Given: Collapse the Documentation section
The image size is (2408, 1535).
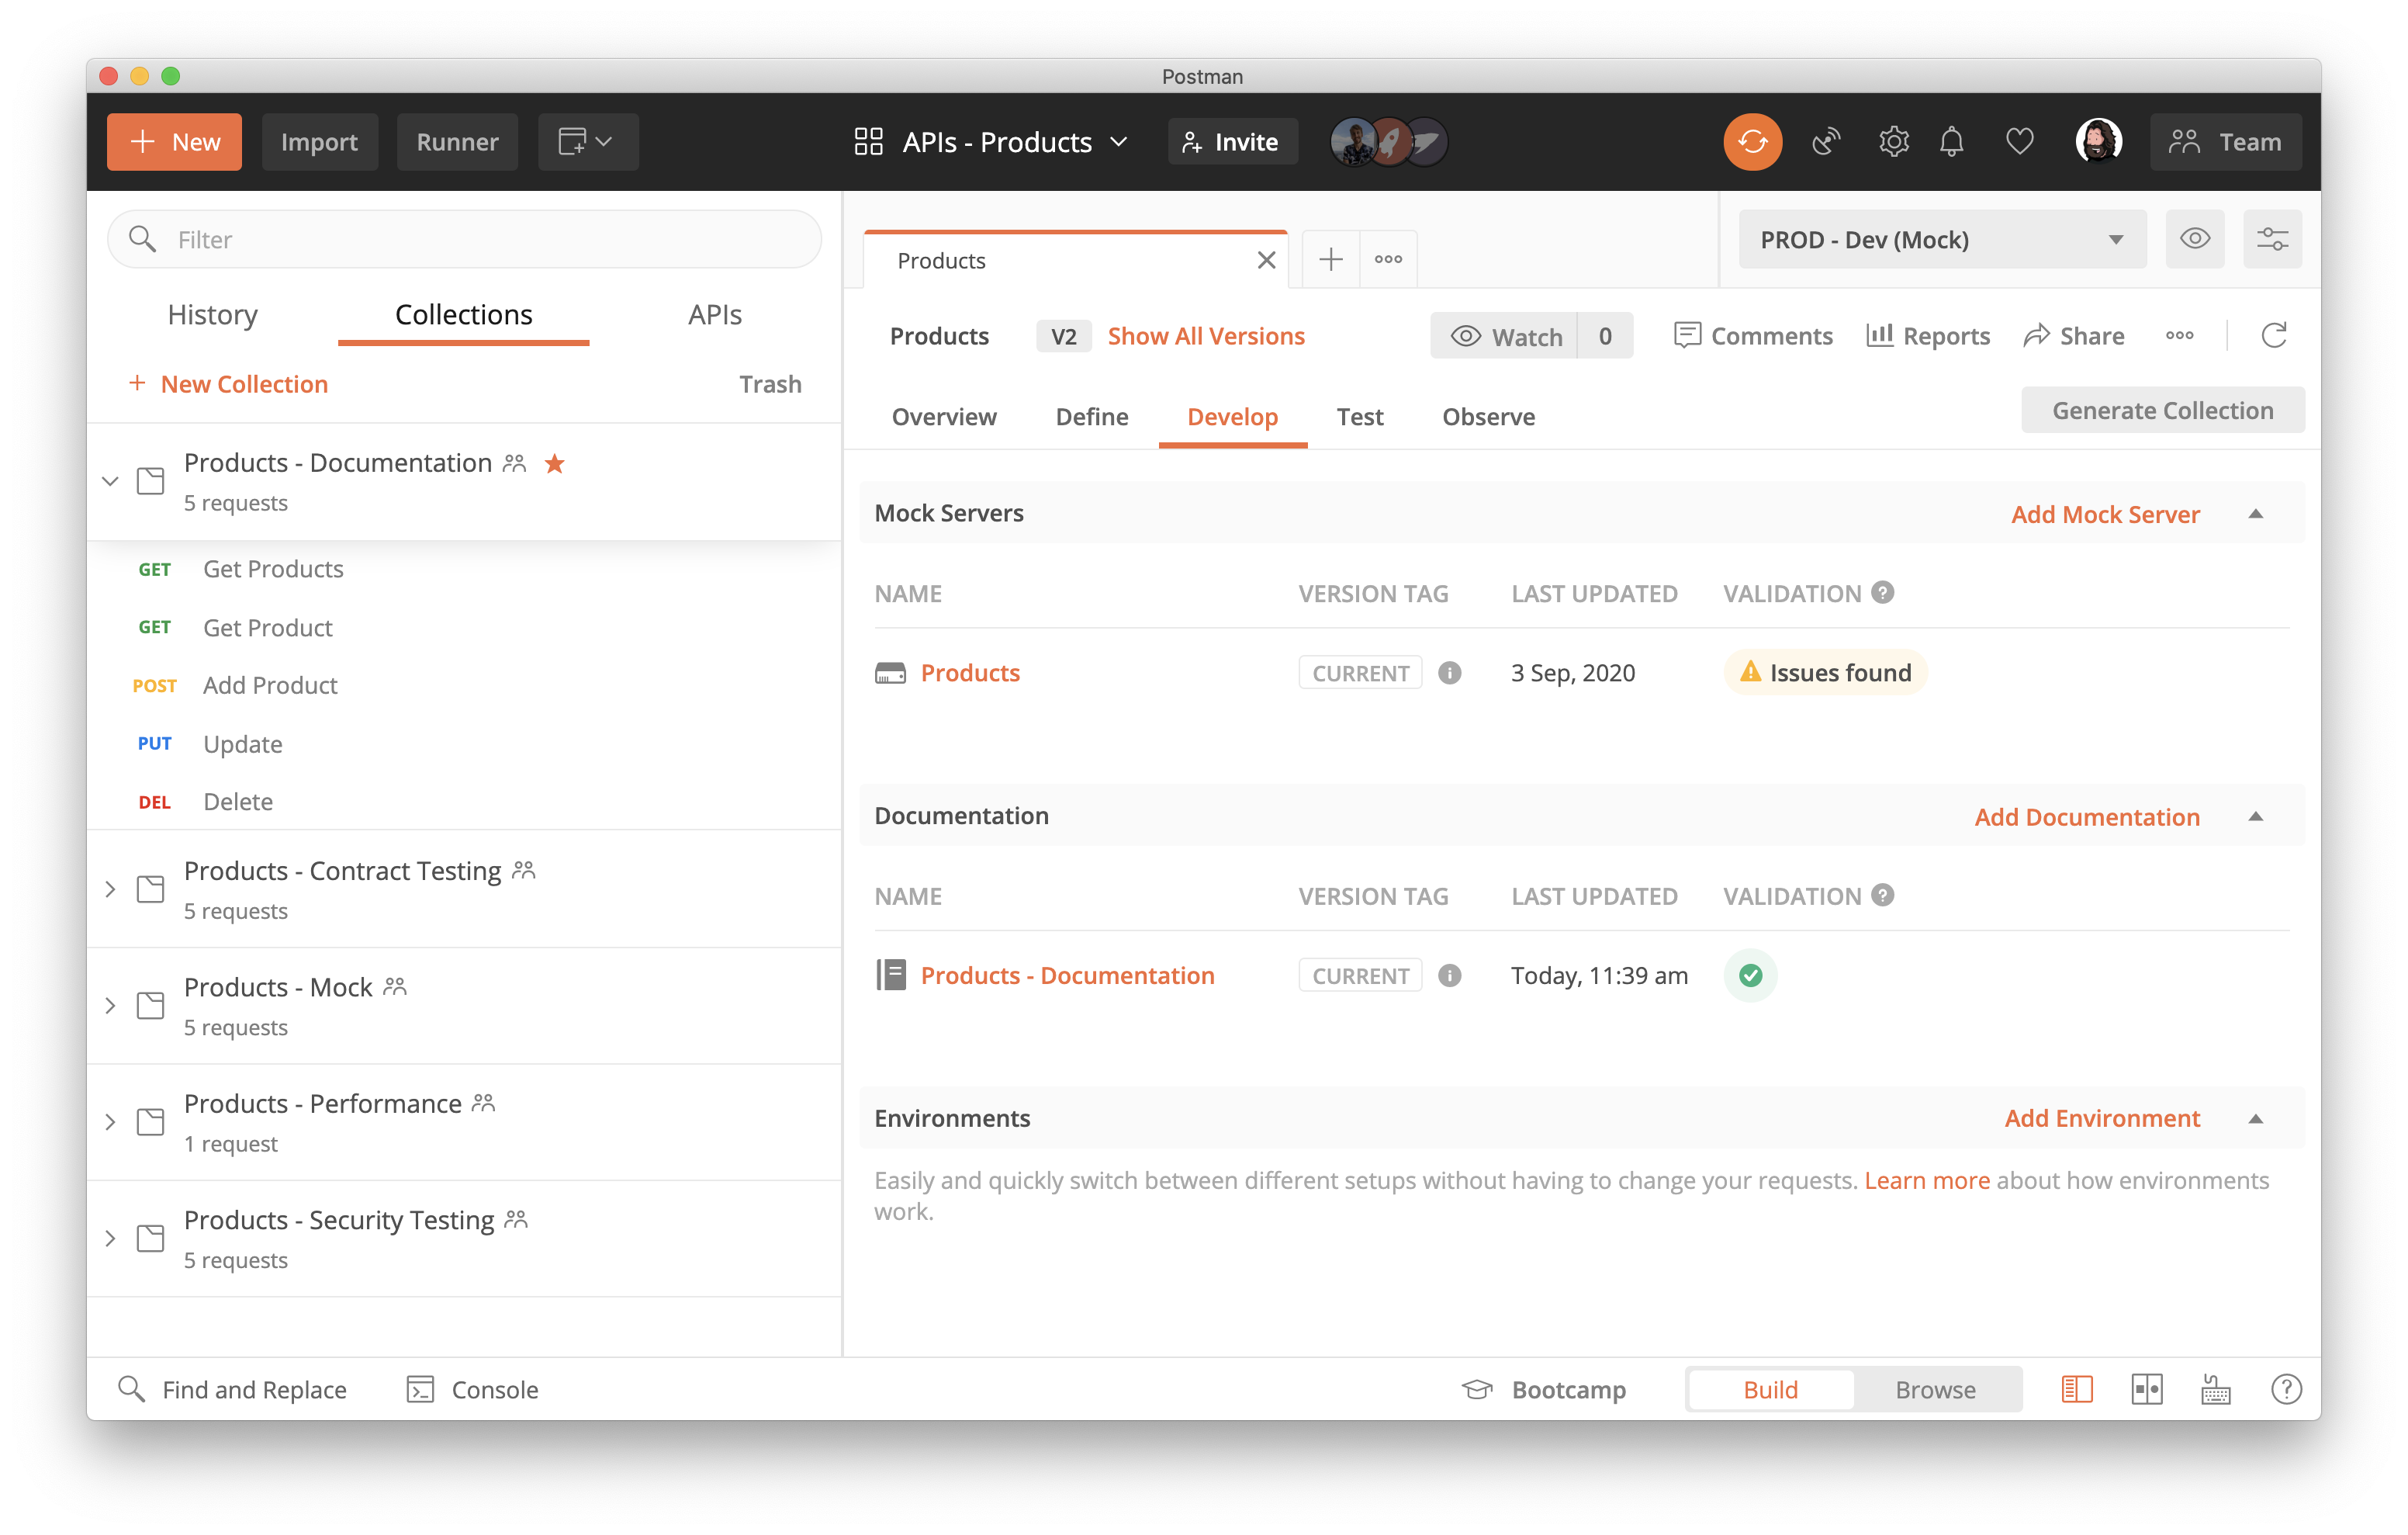Looking at the screenshot, I should [2255, 816].
